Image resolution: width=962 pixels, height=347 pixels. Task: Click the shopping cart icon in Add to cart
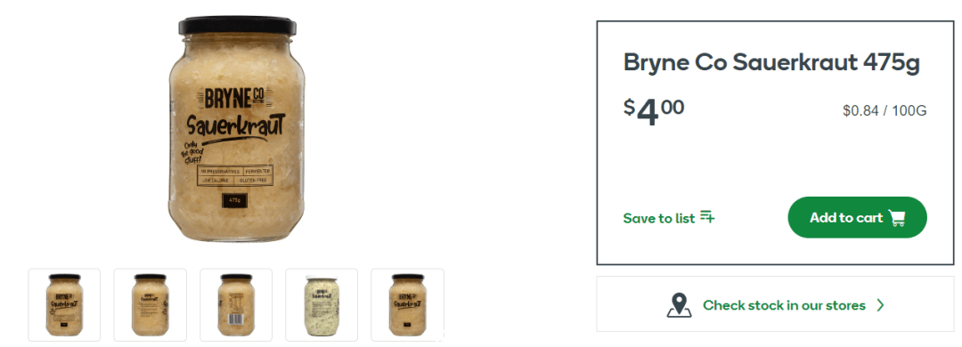pos(897,218)
